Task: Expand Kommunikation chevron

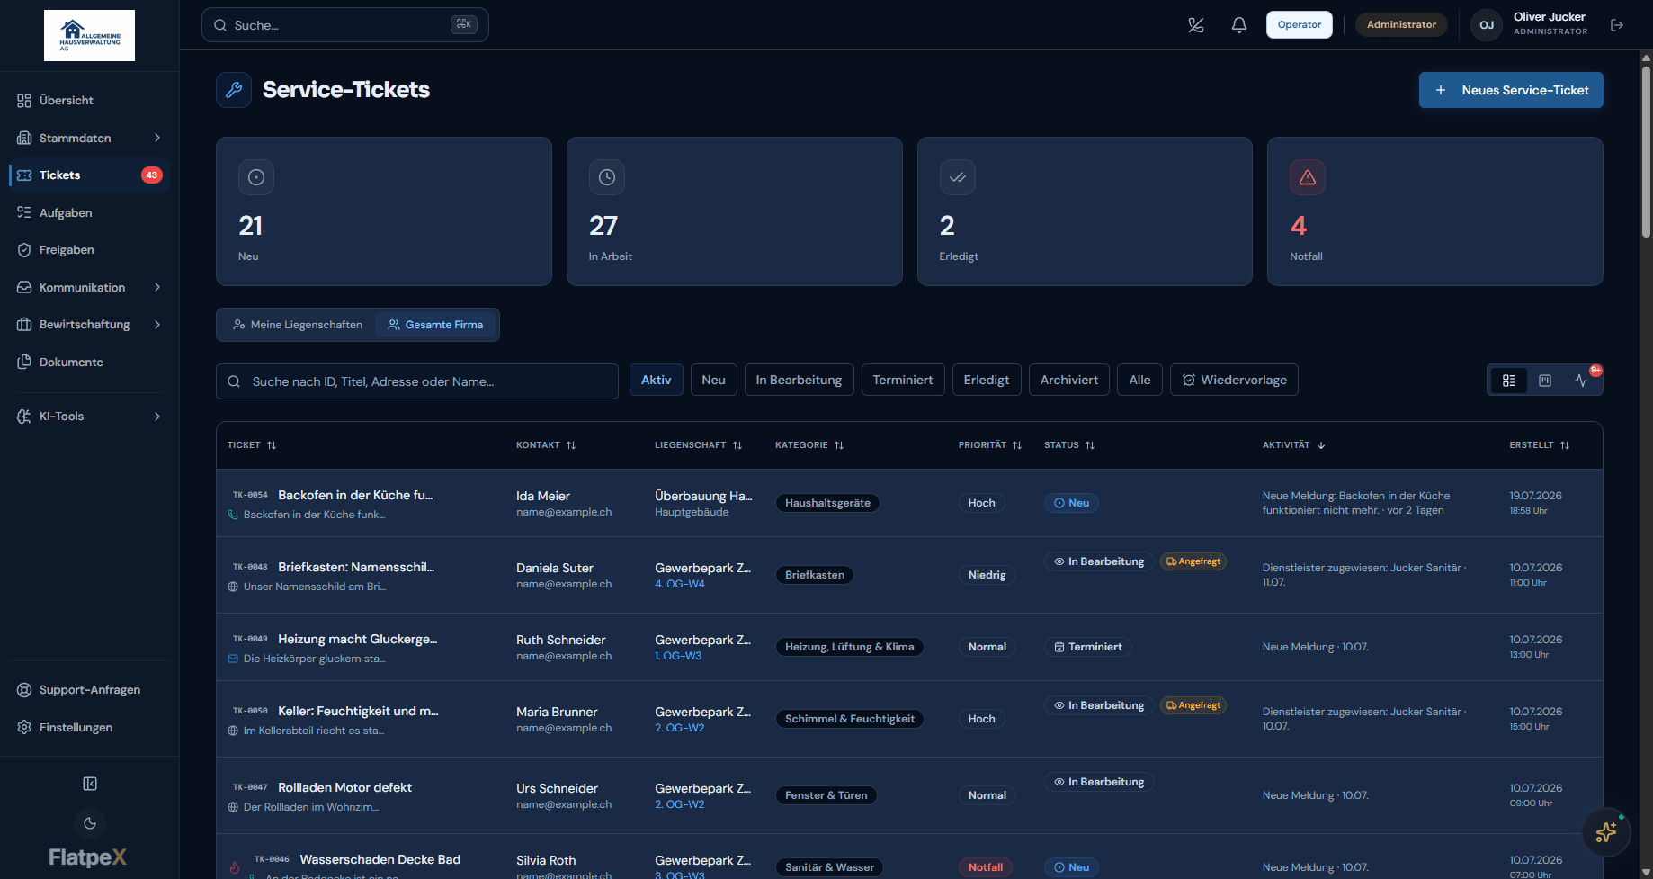Action: coord(157,287)
